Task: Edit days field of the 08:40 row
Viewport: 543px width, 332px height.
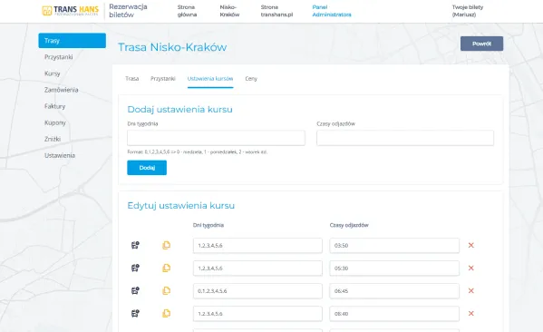Action: pyautogui.click(x=257, y=314)
